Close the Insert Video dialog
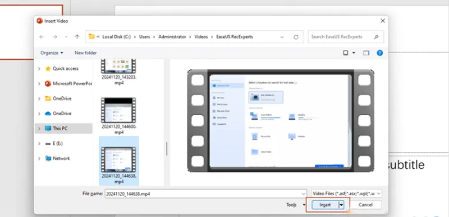The image size is (449, 217). tap(383, 21)
